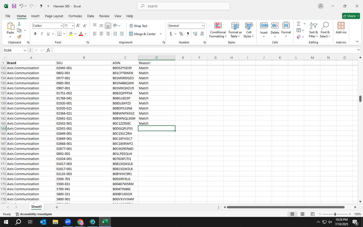The height and width of the screenshot is (227, 363).
Task: Click Accessibility: Investigate in status bar
Action: [x=34, y=214]
